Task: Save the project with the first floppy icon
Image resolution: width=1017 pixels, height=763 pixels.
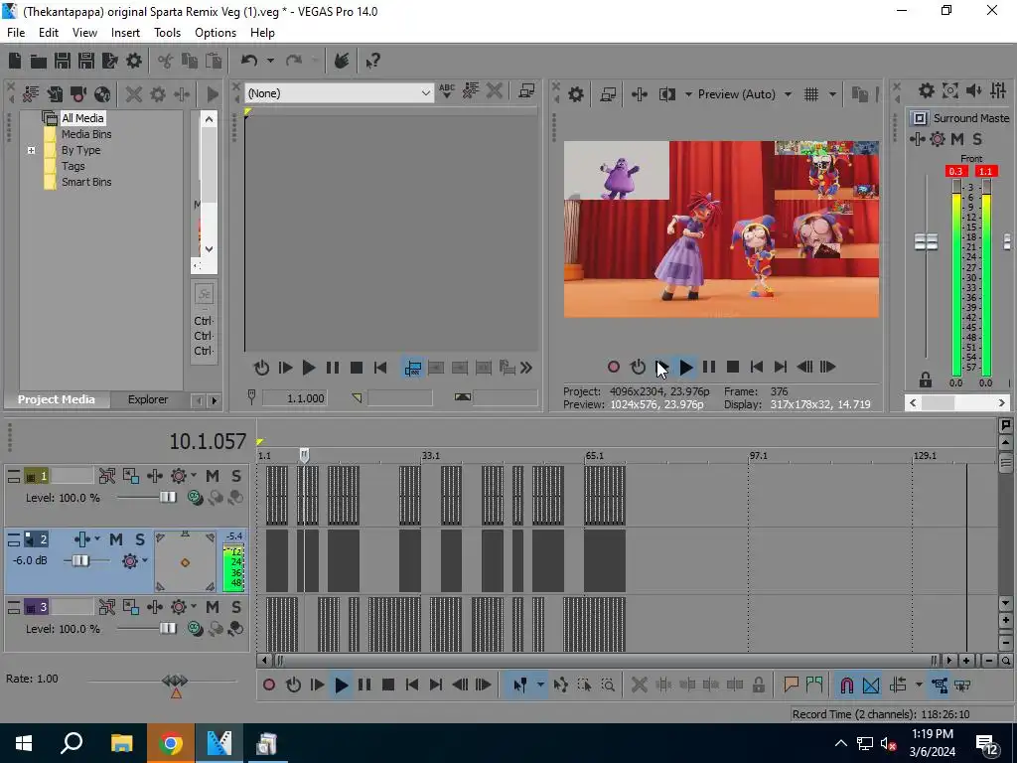Action: coord(63,61)
